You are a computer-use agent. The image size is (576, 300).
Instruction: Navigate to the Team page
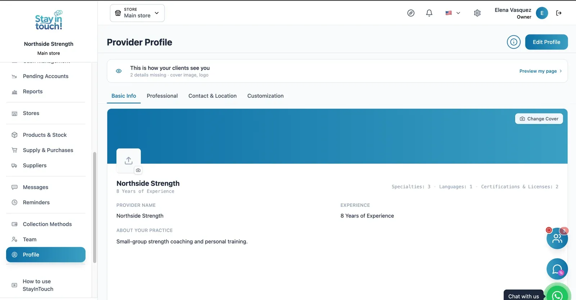pos(46,240)
